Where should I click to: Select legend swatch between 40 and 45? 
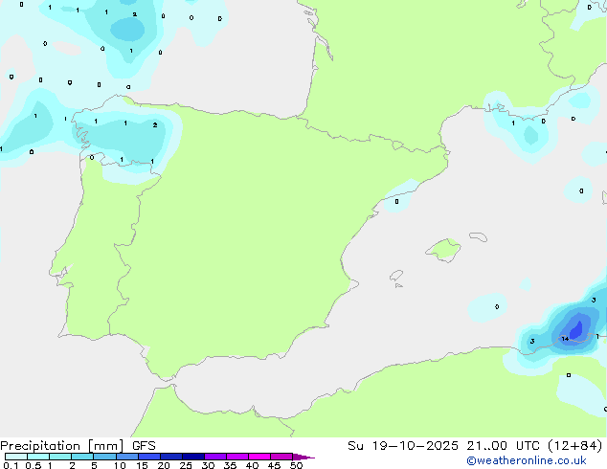coord(259,457)
